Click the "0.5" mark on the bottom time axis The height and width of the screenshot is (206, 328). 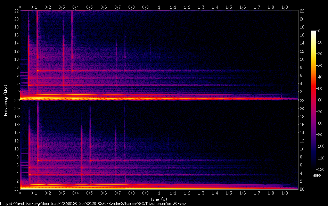coord(89,193)
